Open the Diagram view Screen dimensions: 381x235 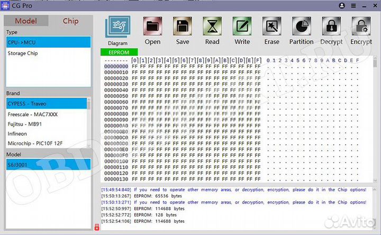coord(117,30)
